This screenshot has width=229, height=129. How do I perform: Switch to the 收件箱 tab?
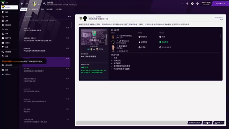(23, 9)
